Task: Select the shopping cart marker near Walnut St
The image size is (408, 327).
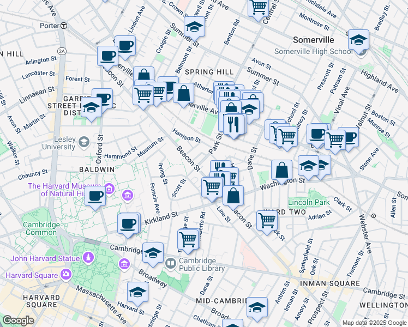Action: (335, 141)
